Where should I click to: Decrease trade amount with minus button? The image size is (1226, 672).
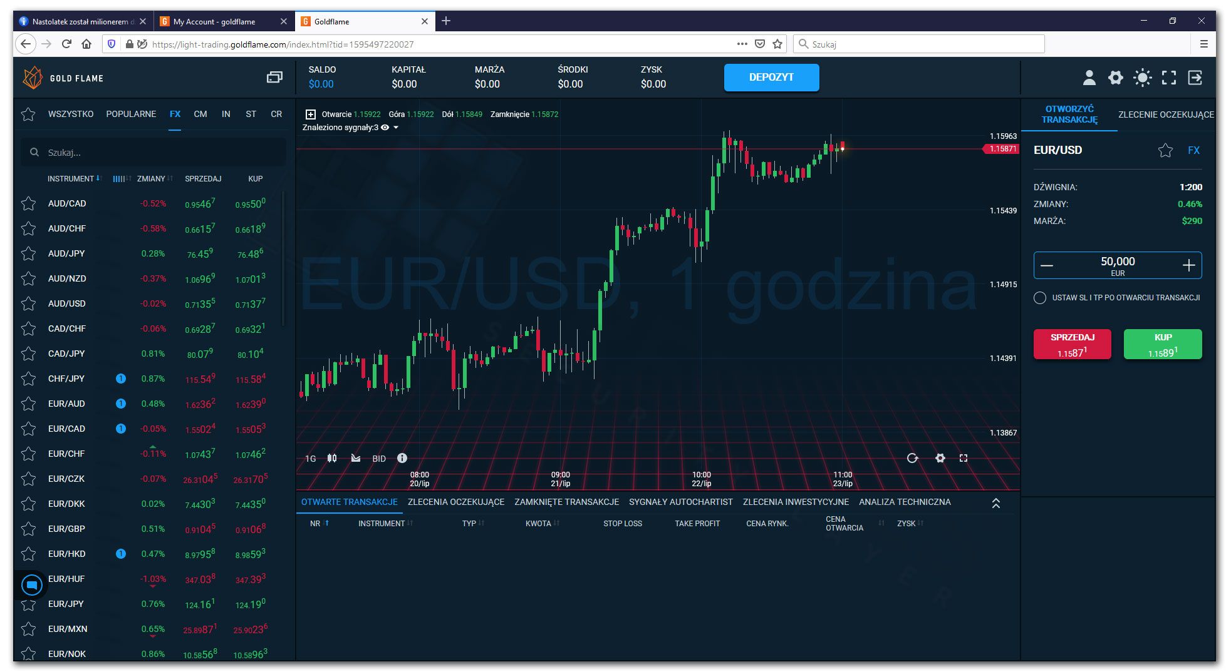tap(1047, 265)
